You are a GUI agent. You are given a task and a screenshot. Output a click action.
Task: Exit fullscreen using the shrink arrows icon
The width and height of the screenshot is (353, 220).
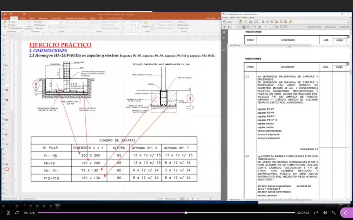coord(334,213)
